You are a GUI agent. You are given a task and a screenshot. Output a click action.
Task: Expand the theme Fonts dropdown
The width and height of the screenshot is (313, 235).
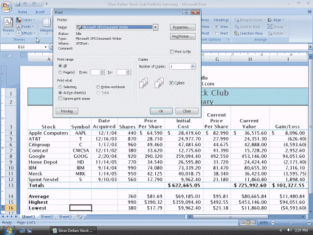25,26
